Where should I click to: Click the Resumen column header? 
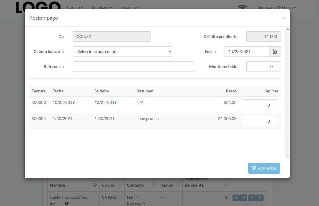145,91
